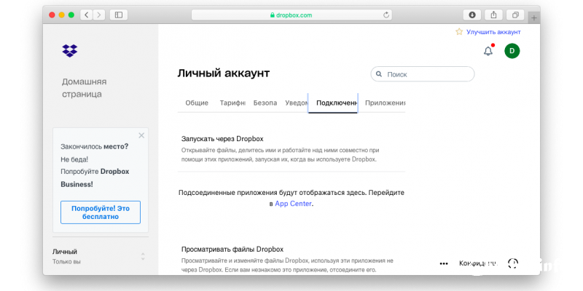Viewport: 583px width, 291px height.
Task: Switch to the Тарифн tab
Action: [x=232, y=103]
